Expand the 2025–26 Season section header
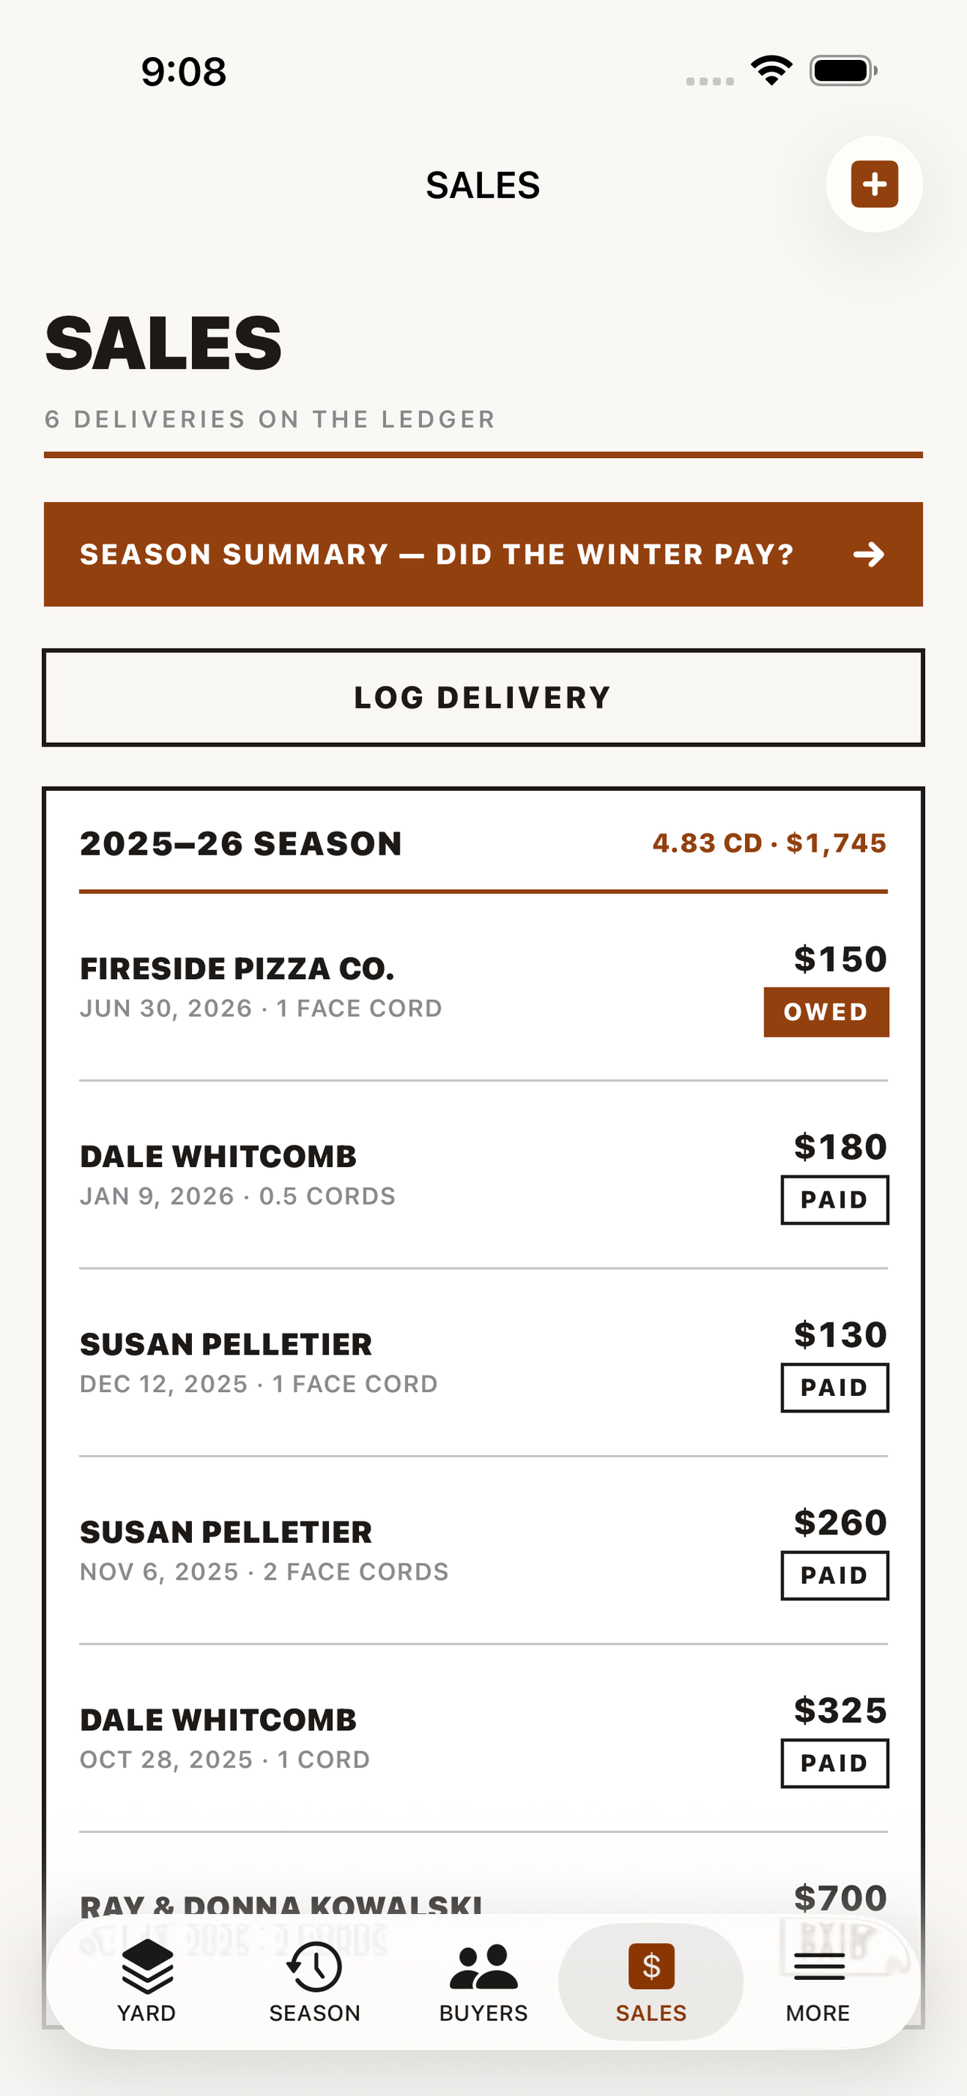Viewport: 967px width, 2096px height. click(483, 844)
